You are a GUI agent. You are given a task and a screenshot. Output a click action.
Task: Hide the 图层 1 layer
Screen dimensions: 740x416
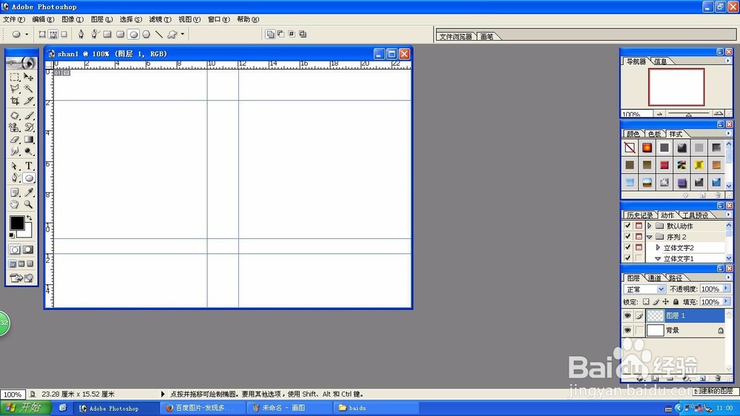point(628,315)
